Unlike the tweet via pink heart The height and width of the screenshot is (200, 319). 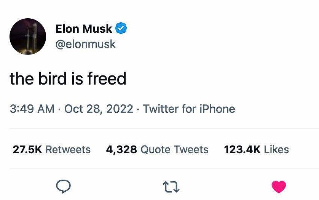279,186
